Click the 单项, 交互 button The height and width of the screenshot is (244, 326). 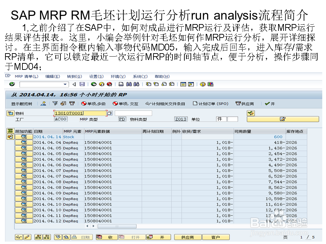125,104
